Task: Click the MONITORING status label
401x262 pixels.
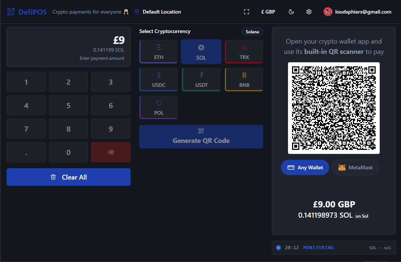Action: tap(318, 248)
